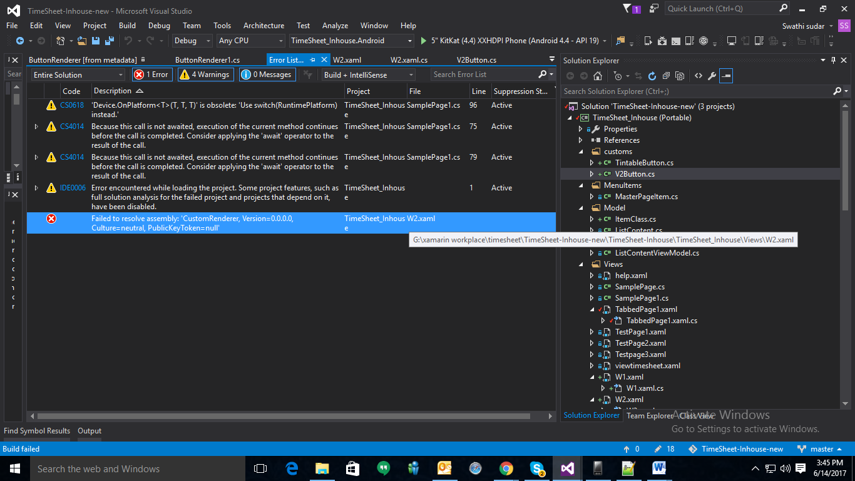The image size is (855, 481).
Task: Click the CS0618 error code link
Action: pyautogui.click(x=72, y=105)
